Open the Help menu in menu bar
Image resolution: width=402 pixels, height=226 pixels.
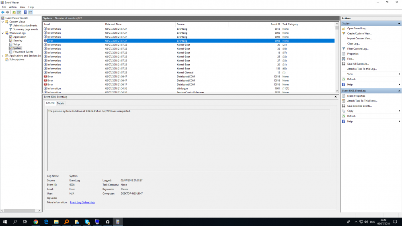point(31,7)
